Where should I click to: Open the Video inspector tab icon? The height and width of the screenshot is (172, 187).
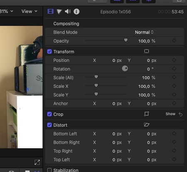pos(51,11)
